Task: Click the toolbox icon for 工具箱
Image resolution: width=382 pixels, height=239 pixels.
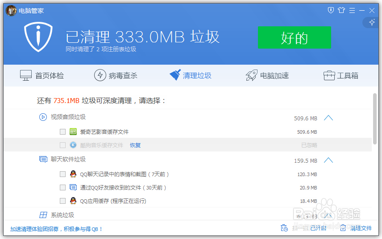Action: click(329, 75)
